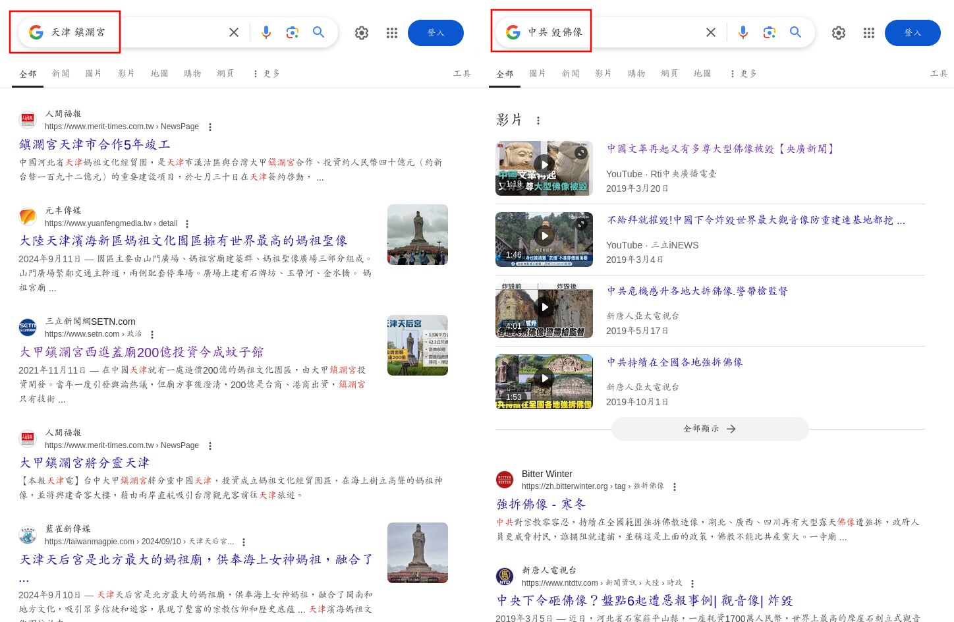Expand 更多 menu in right window tabs

tap(744, 74)
